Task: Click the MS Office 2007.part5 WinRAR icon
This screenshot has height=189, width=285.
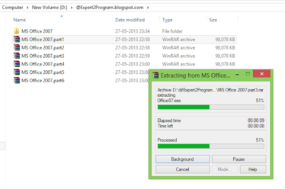Action: pos(17,72)
